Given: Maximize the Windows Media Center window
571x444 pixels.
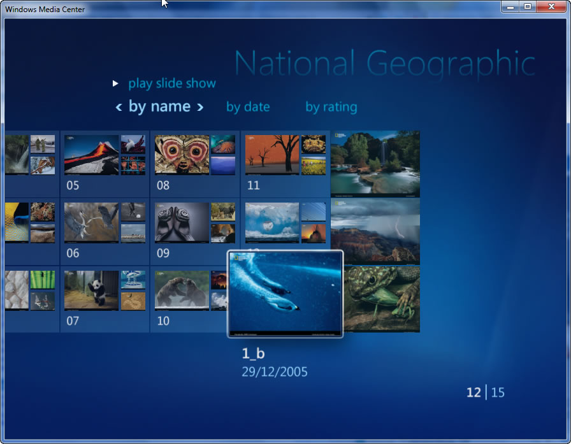Looking at the screenshot, I should [527, 6].
